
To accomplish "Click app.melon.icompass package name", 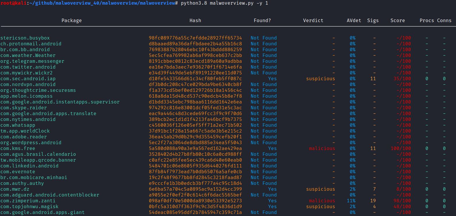I will coord(26,96).
